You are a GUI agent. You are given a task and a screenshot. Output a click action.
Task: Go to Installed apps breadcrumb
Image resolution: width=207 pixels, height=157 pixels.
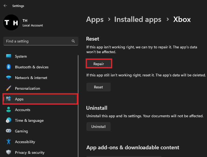pos(138,19)
